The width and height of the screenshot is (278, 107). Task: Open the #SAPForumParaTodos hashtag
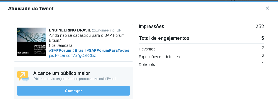coord(108,50)
